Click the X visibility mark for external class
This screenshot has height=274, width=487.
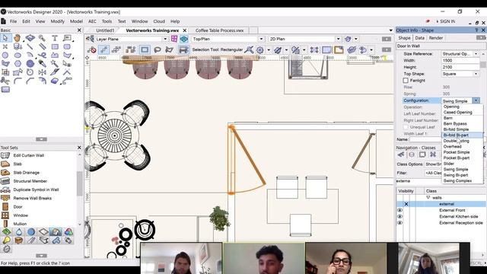point(406,204)
